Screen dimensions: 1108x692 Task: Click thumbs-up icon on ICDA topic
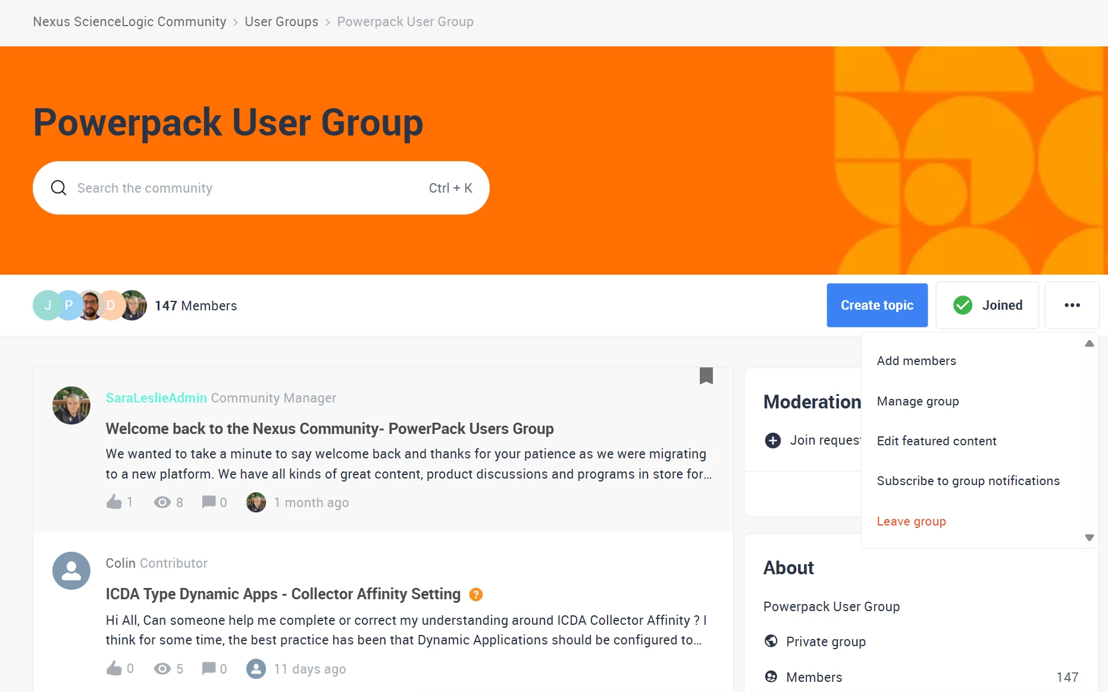click(x=114, y=669)
